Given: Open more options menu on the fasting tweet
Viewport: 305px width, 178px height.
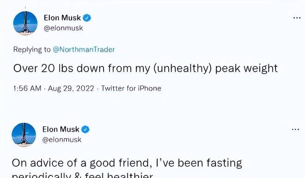Looking at the screenshot, I should (x=295, y=129).
